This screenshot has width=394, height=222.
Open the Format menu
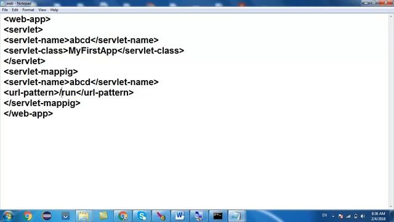point(28,10)
